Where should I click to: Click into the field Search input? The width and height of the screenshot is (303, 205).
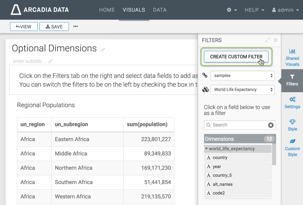click(x=238, y=125)
